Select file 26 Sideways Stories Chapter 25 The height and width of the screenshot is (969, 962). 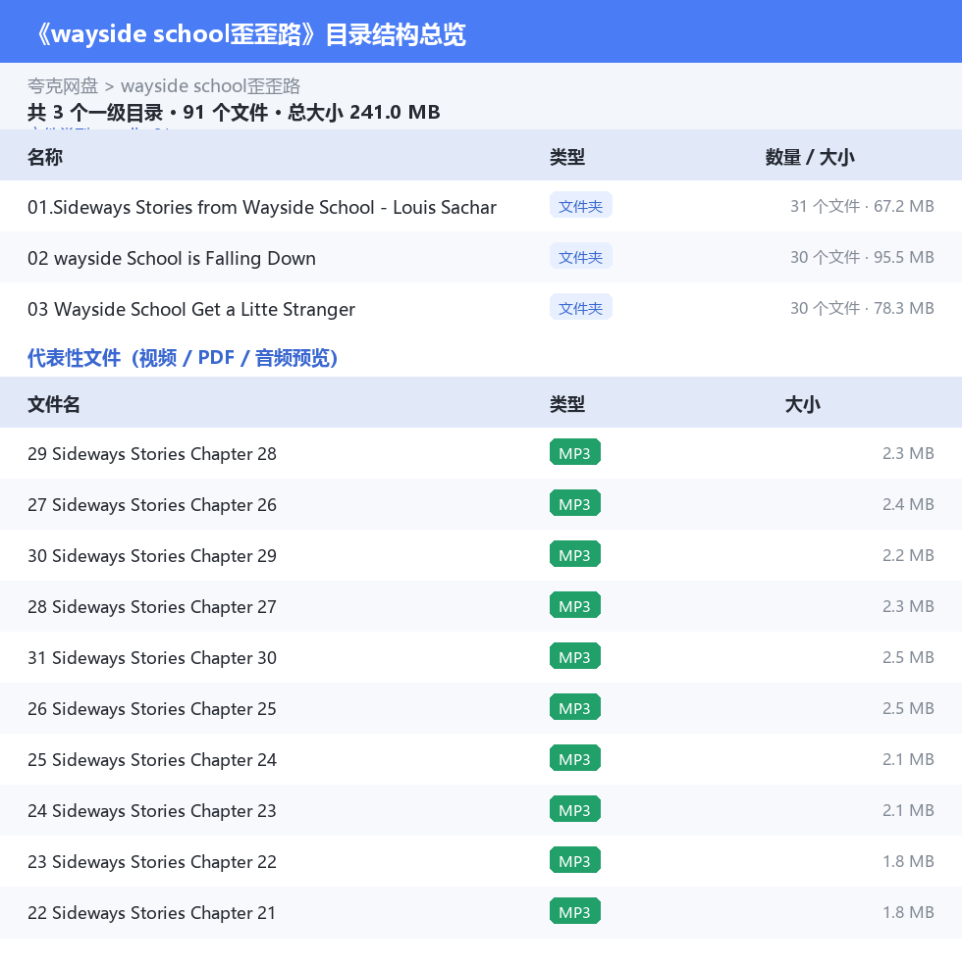[x=151, y=709]
